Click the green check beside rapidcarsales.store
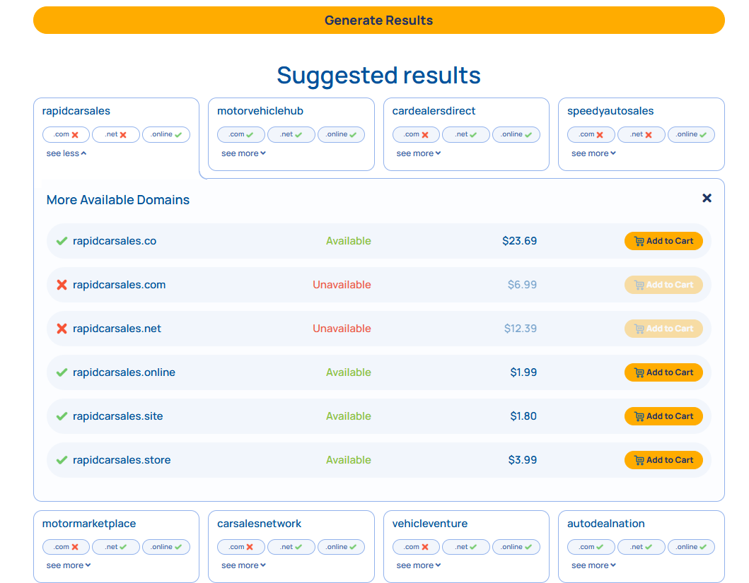The image size is (749, 583). point(62,459)
